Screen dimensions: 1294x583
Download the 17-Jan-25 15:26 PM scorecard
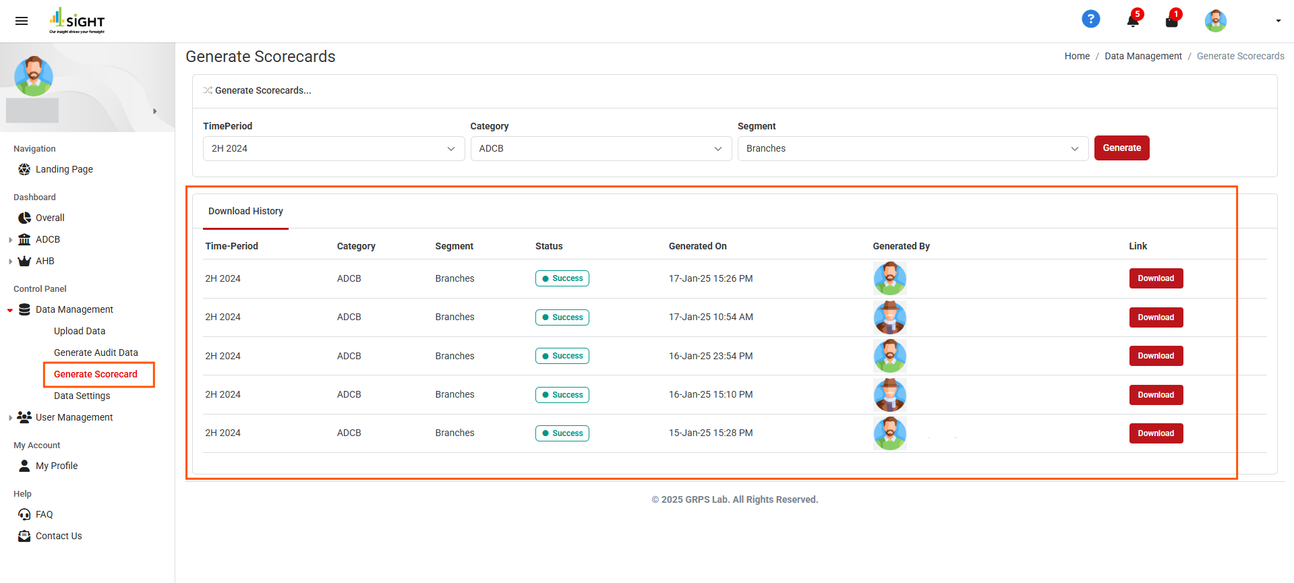1156,278
